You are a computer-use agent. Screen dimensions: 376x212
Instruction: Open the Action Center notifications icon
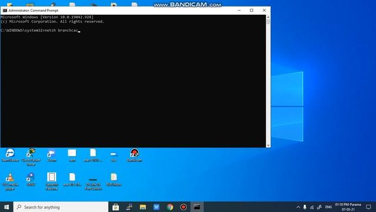368,207
